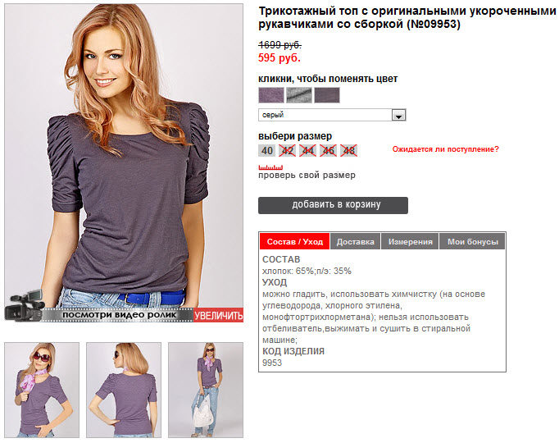Image resolution: width=559 pixels, height=443 pixels.
Task: Open the color dropdown arrow
Action: click(398, 115)
